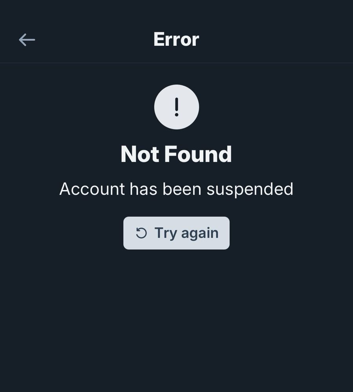Tap the 'Not' word in the heading
The height and width of the screenshot is (392, 353).
pyautogui.click(x=140, y=154)
